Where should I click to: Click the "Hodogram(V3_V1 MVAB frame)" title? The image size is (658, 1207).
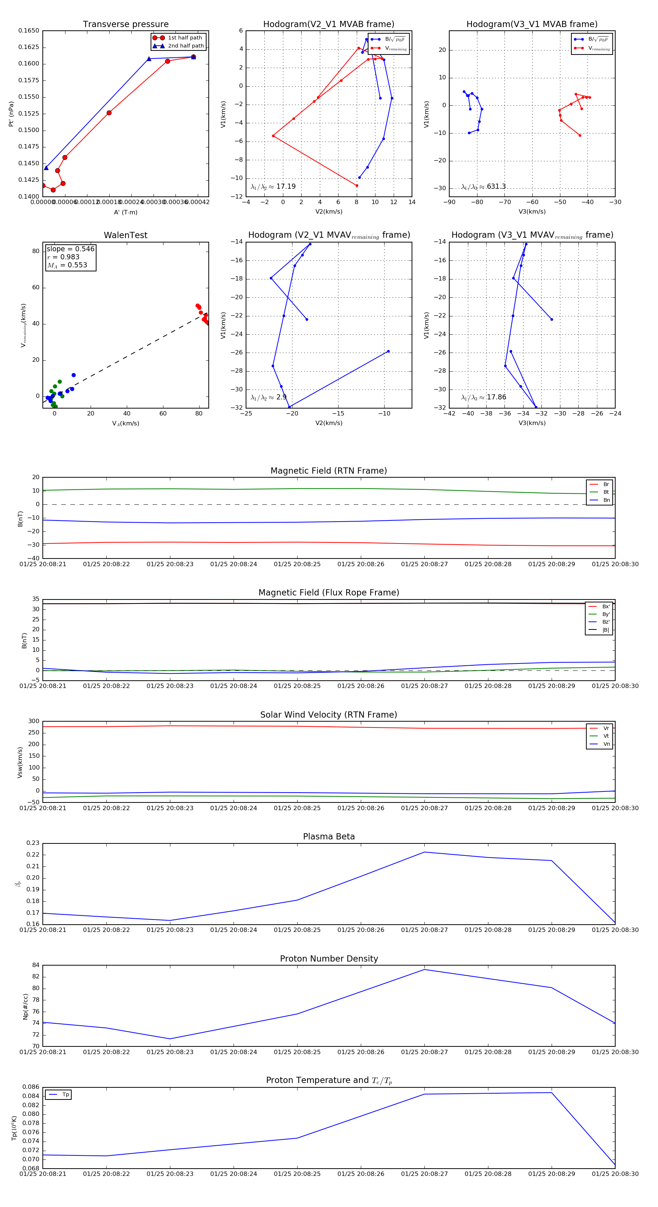click(532, 25)
